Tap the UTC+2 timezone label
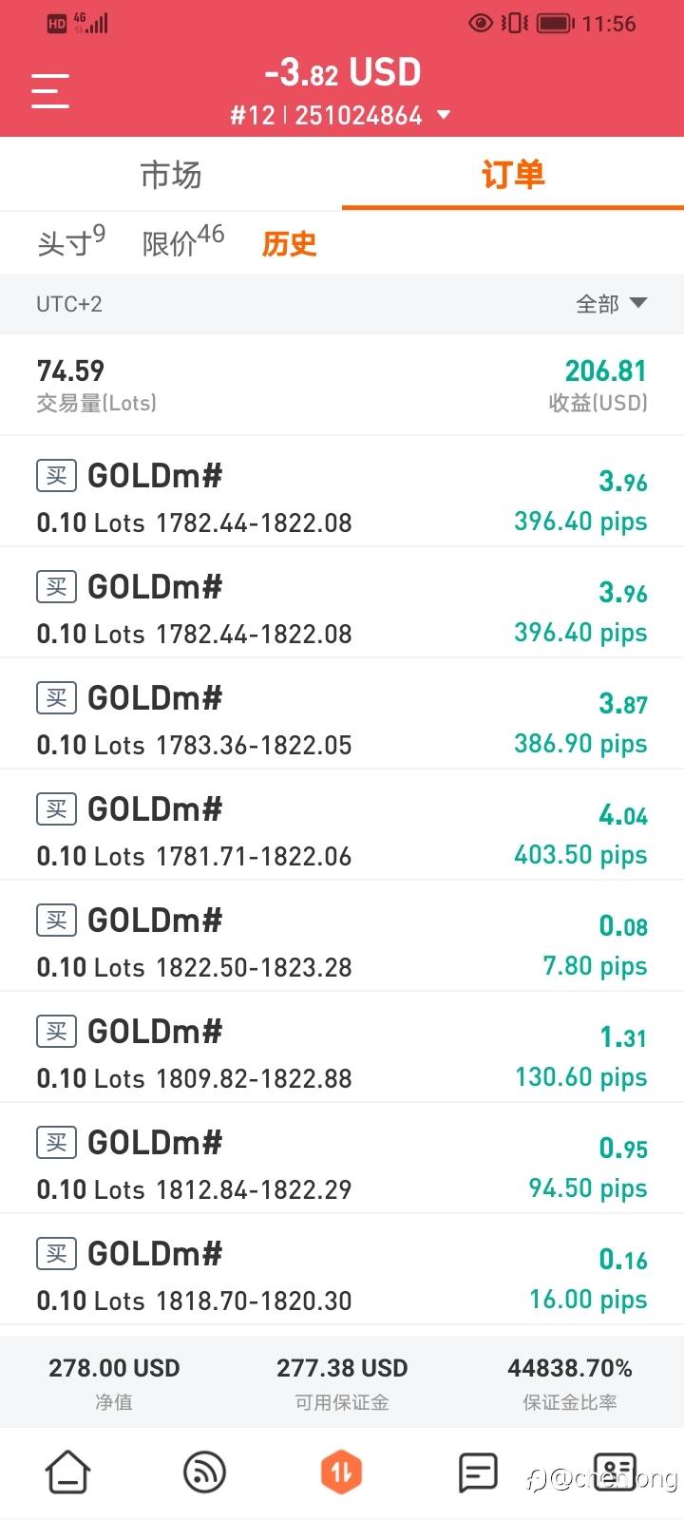The width and height of the screenshot is (684, 1520). pyautogui.click(x=69, y=304)
